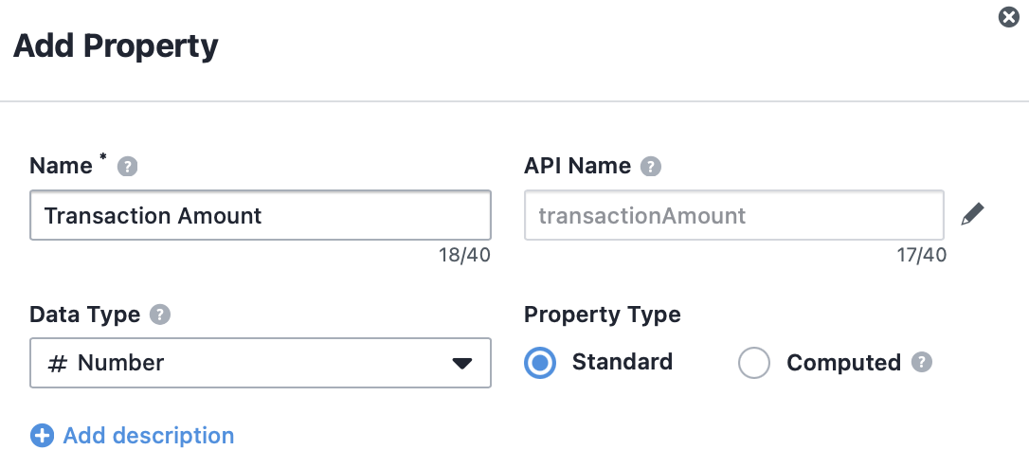Click the Data Type label text
Image resolution: width=1029 pixels, height=468 pixels.
pos(84,315)
